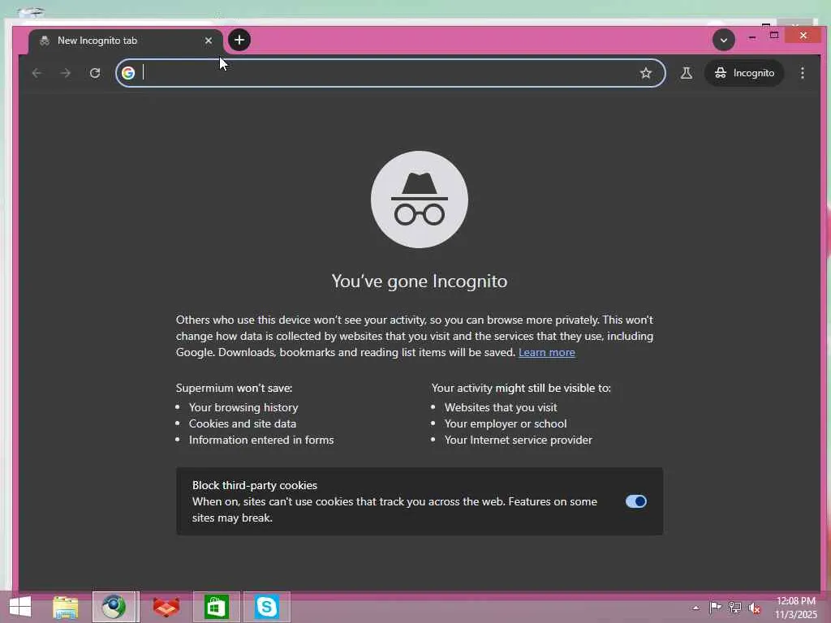Click Supermium browser icon on taskbar
The image size is (831, 623).
pyautogui.click(x=114, y=607)
